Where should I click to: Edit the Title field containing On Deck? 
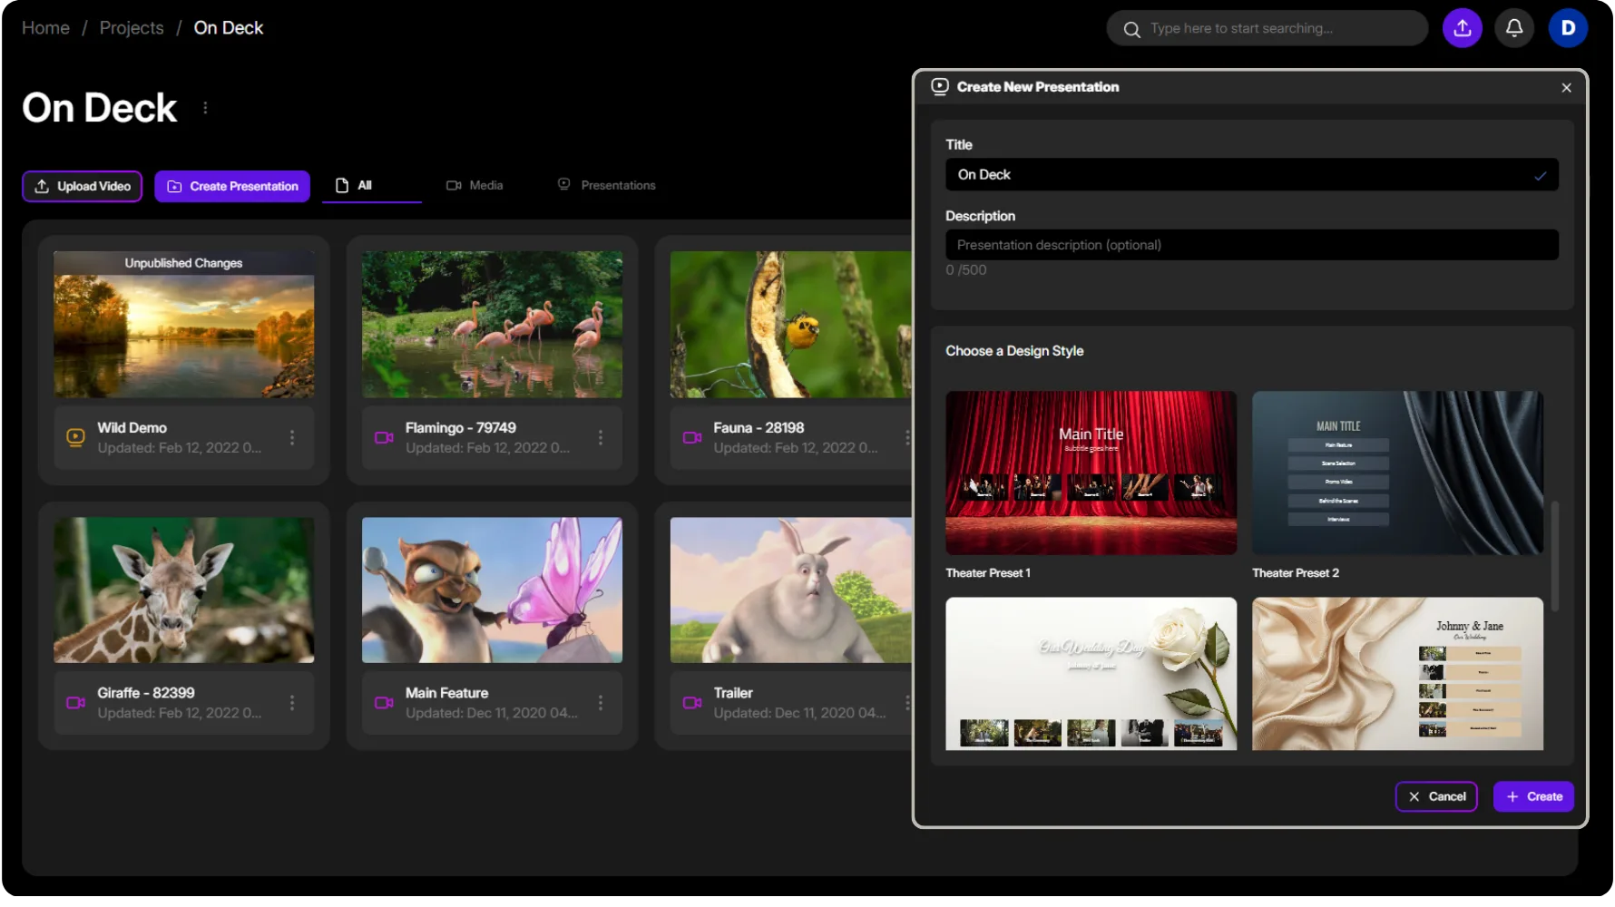(x=1252, y=174)
